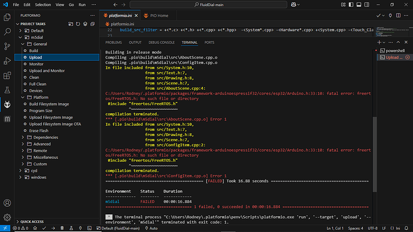
Task: Switch to the PROBLEMS panel tab
Action: (x=114, y=43)
